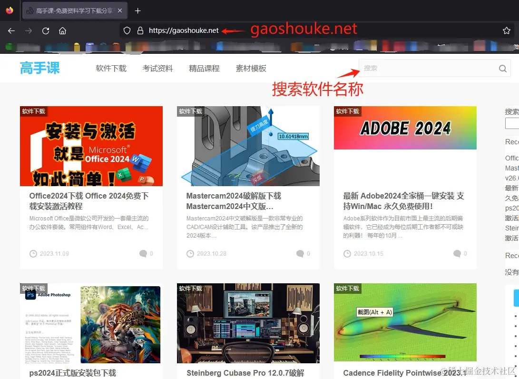Image resolution: width=519 pixels, height=379 pixels.
Task: Click the browser forward arrow
Action: pos(29,31)
